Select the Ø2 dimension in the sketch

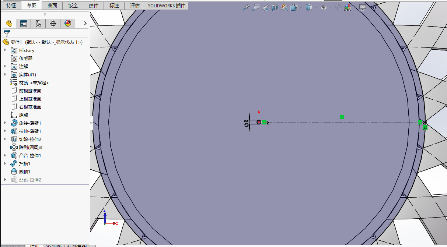point(246,123)
